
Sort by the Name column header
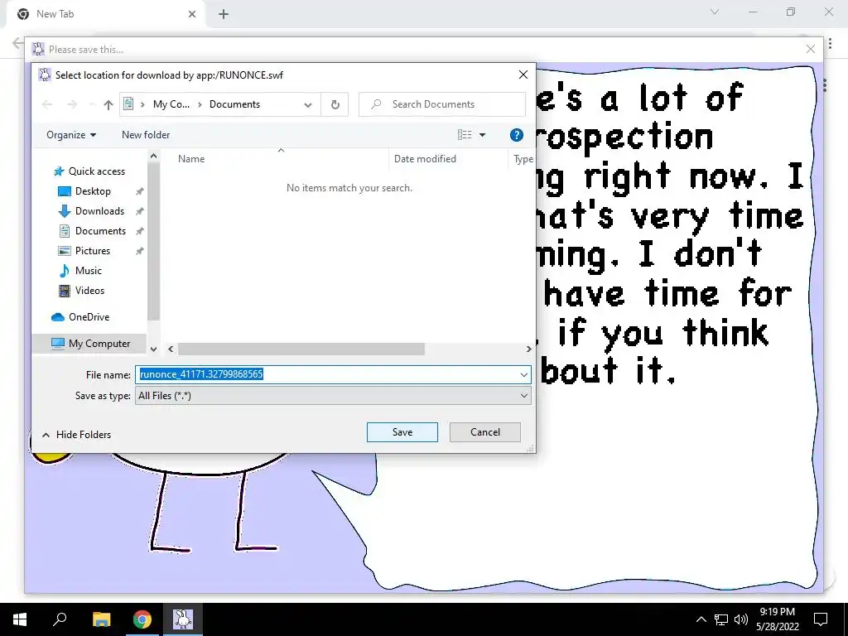tap(191, 159)
